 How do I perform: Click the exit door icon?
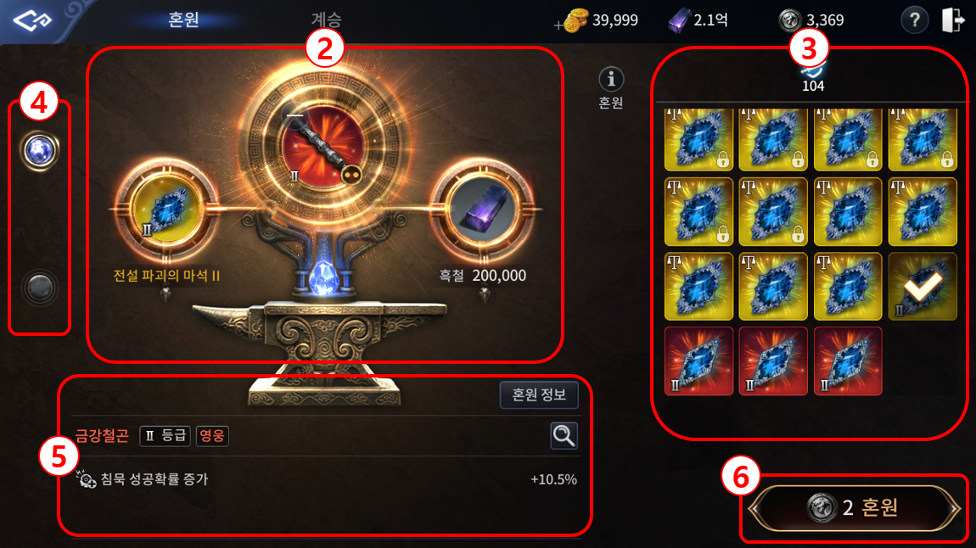(952, 20)
